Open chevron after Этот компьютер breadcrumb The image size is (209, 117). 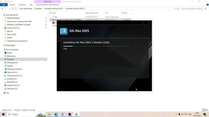point(34,8)
